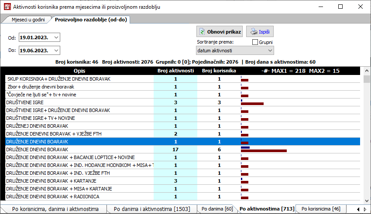Viewport: 371px width, 214px height.
Task: Open the Od date dropdown
Action: (x=56, y=37)
